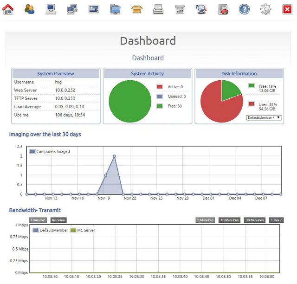Screen dimensions: 297x284
Task: Open Snapin Management box icon
Action: point(137,9)
